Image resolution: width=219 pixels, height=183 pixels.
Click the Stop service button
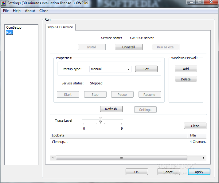[95, 95]
